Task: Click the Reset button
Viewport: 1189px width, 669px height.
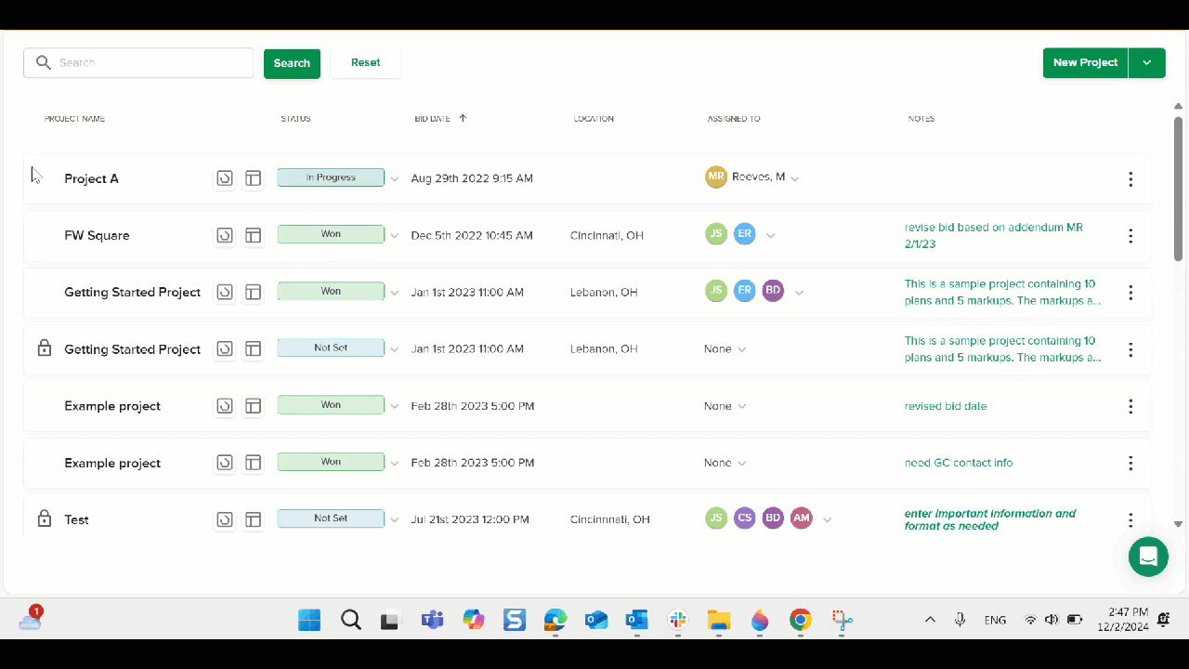Action: (366, 63)
